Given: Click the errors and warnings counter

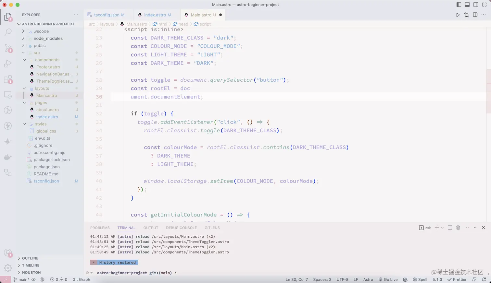Looking at the screenshot, I should coord(59,279).
